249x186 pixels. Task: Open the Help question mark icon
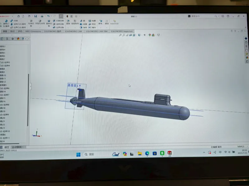click(x=228, y=16)
